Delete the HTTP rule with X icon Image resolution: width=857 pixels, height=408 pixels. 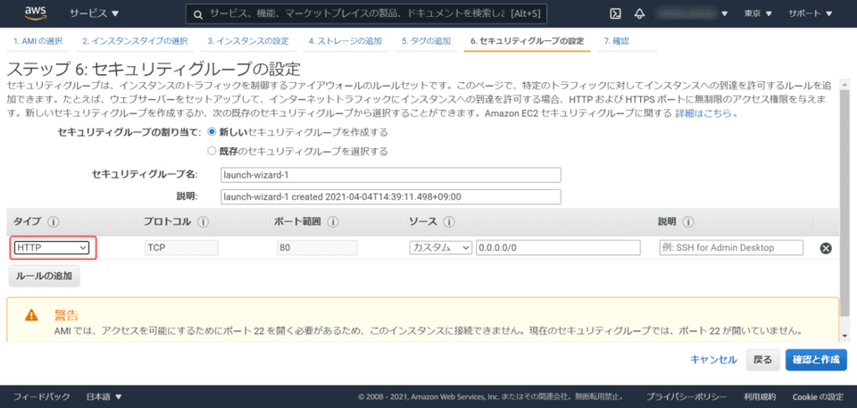click(x=826, y=248)
